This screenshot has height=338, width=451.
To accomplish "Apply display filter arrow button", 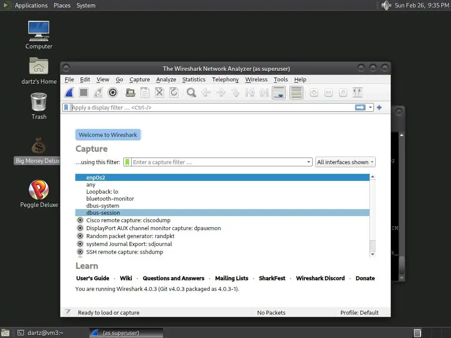I will 360,107.
